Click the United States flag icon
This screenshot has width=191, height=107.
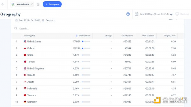(x=25, y=42)
